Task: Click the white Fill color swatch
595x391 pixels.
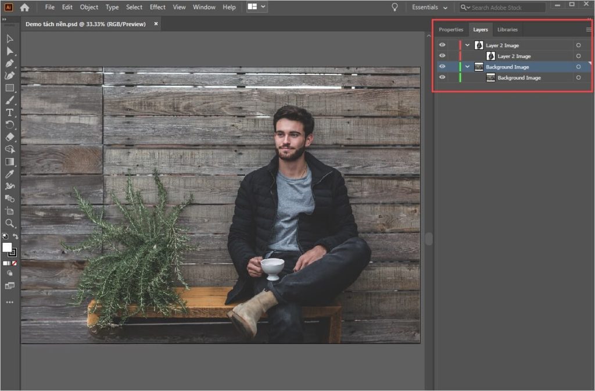Action: coord(8,247)
